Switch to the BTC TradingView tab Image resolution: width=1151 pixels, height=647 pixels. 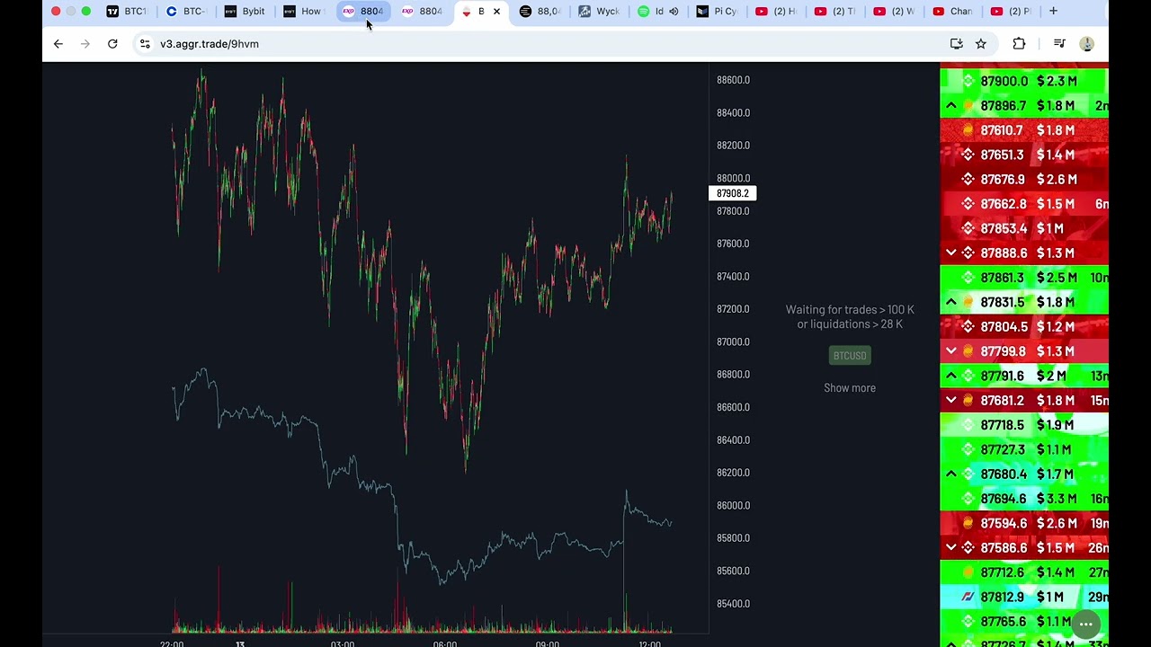[127, 11]
